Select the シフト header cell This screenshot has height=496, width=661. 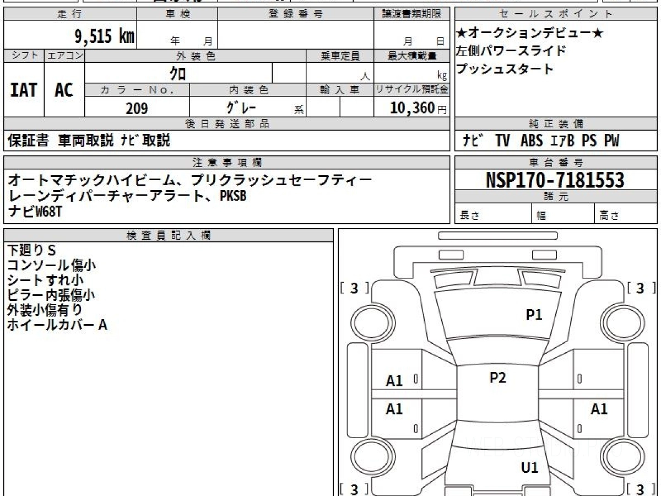(x=24, y=56)
